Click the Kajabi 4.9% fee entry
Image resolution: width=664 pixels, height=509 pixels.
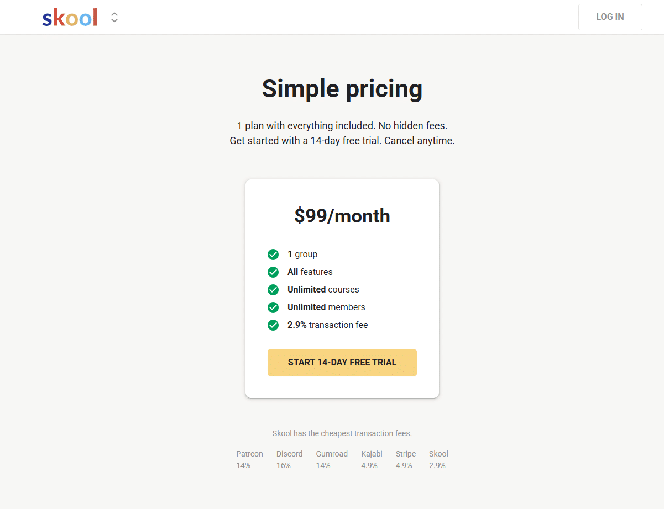tap(372, 459)
